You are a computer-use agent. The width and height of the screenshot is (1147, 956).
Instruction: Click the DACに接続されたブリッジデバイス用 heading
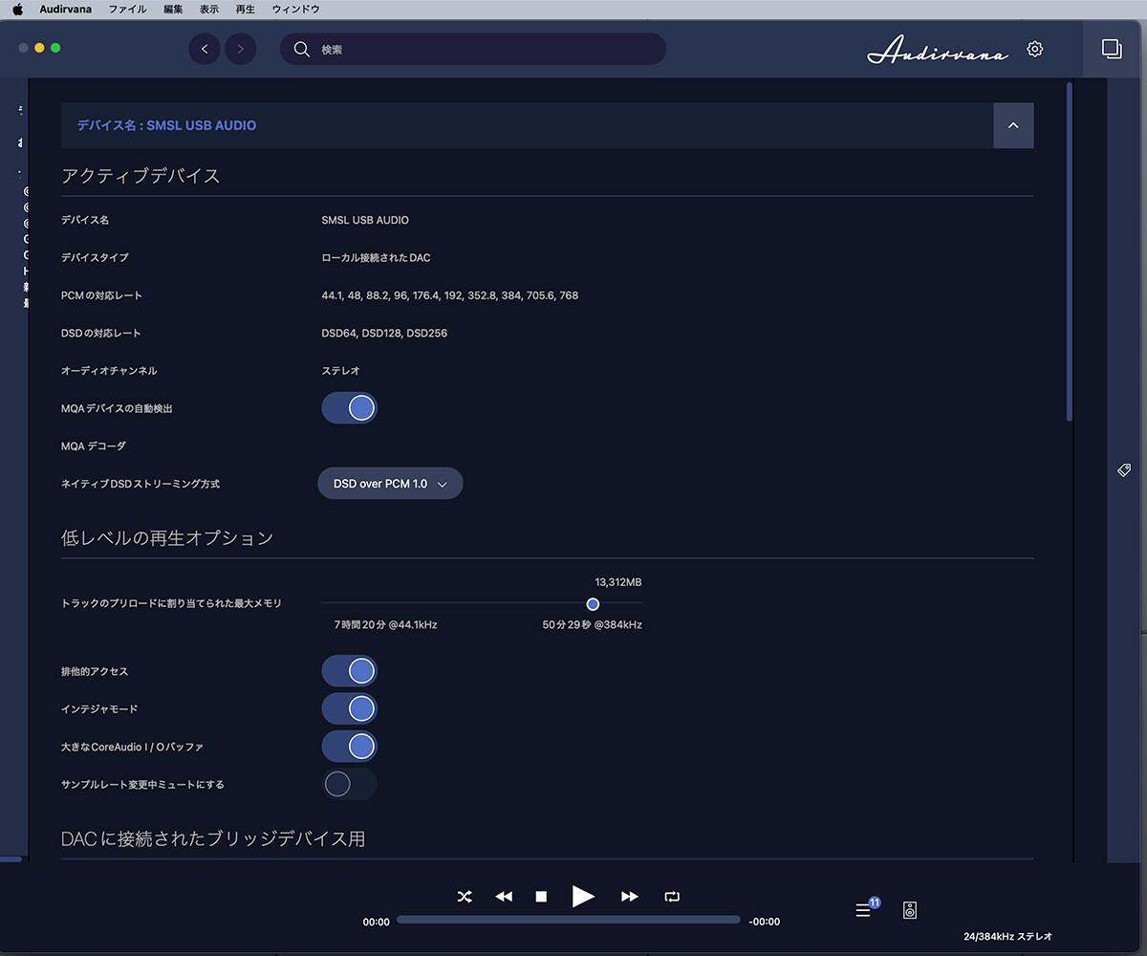pos(213,838)
